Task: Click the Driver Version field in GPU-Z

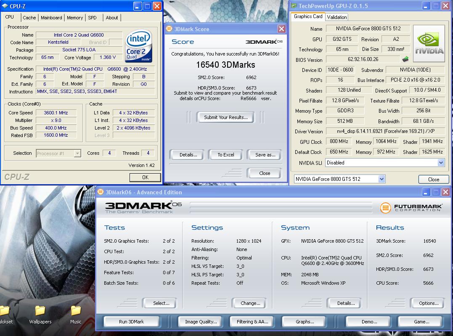Action: (x=385, y=131)
